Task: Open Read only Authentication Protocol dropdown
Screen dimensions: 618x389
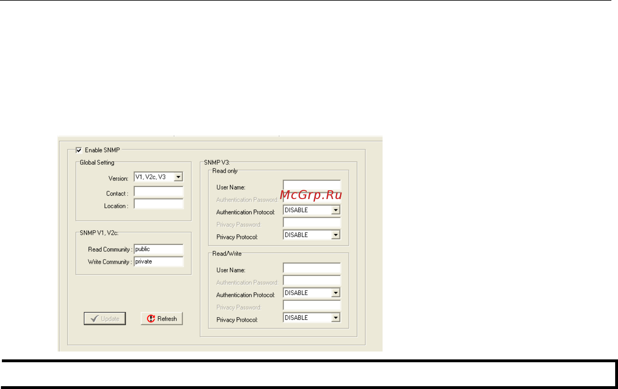Action: pos(312,210)
